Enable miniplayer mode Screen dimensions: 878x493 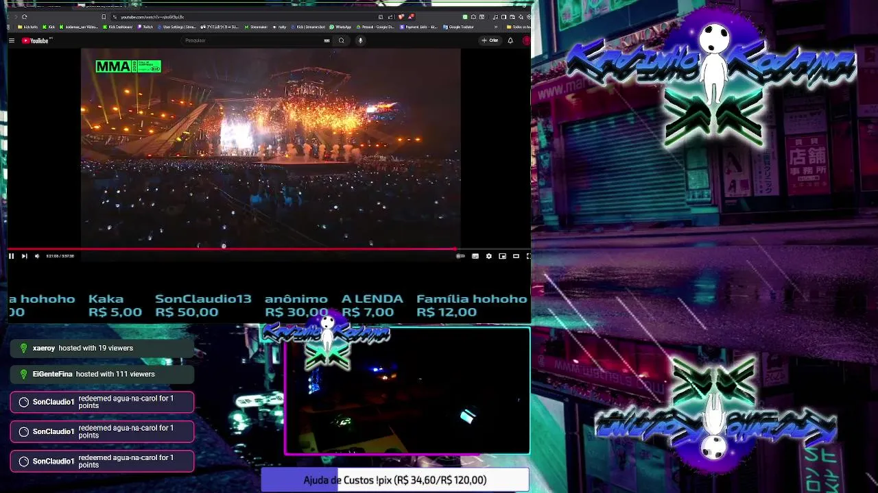(x=503, y=256)
